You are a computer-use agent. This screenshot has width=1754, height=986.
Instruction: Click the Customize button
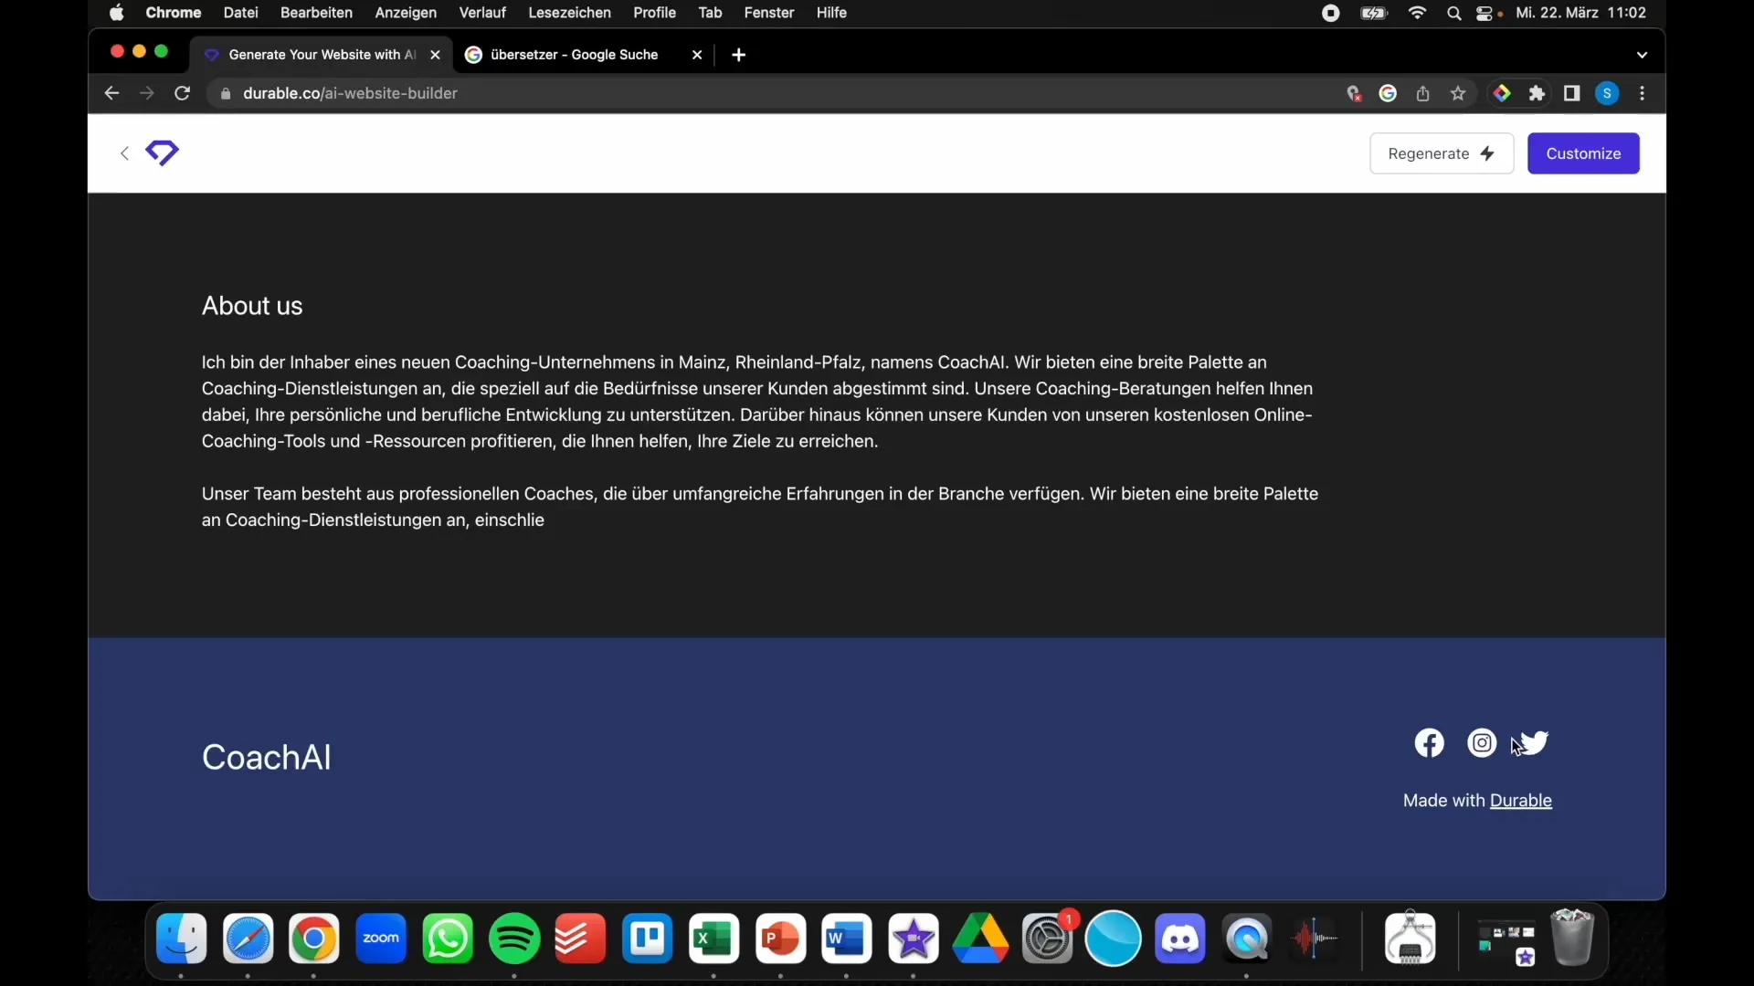(1583, 152)
